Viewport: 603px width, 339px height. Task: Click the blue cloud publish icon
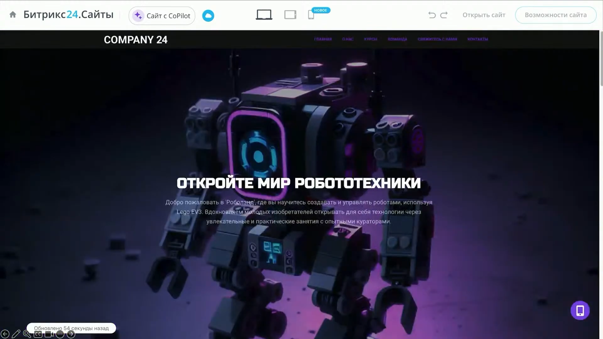point(208,16)
